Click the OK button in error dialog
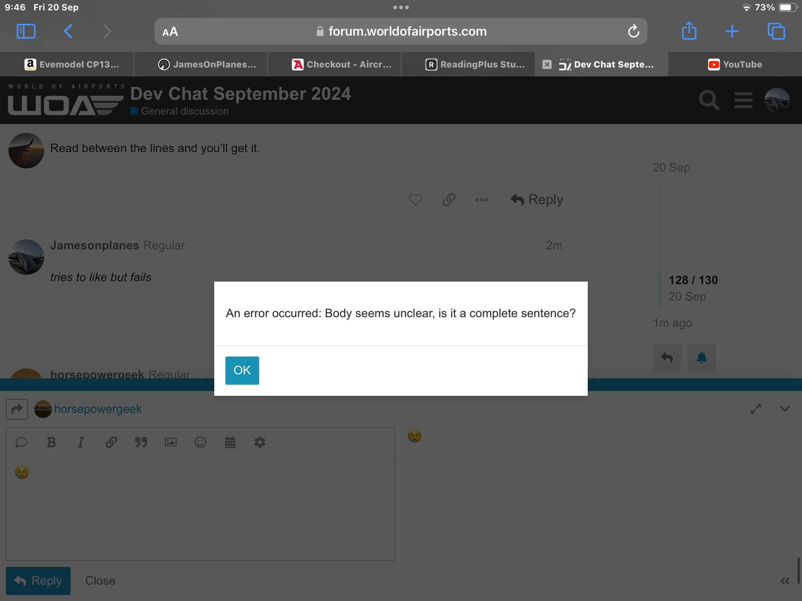The height and width of the screenshot is (601, 802). click(242, 370)
